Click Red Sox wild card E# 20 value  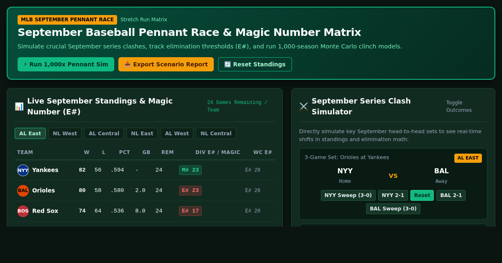tap(253, 211)
